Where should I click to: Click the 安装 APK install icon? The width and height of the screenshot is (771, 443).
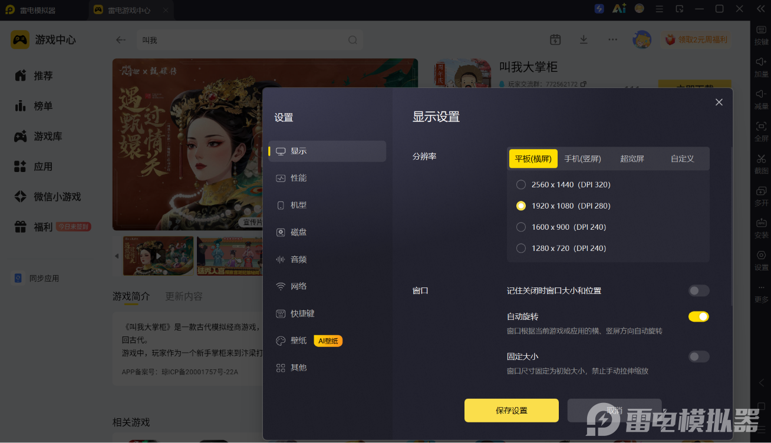tap(761, 223)
